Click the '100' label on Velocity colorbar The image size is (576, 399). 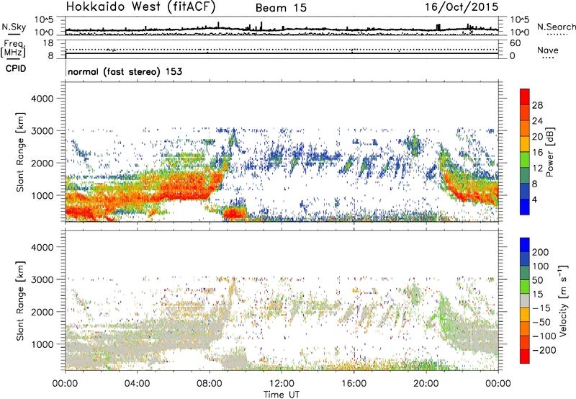(x=541, y=266)
